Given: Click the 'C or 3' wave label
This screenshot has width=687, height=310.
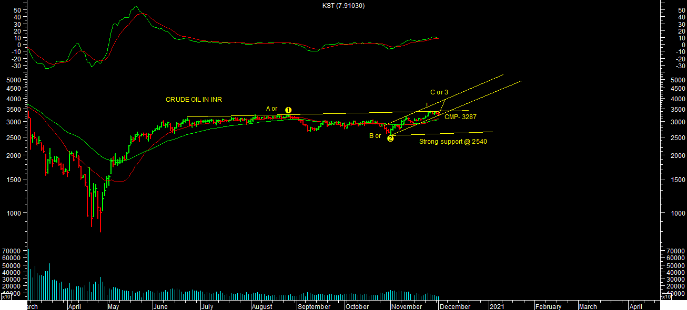Looking at the screenshot, I should 439,92.
